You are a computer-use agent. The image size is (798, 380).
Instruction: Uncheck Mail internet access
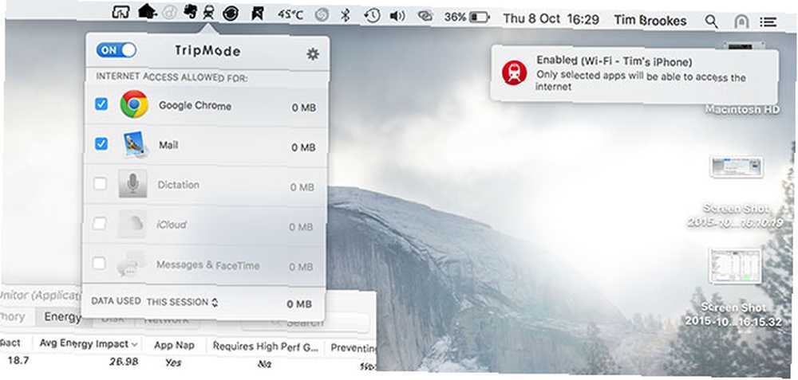click(x=101, y=143)
